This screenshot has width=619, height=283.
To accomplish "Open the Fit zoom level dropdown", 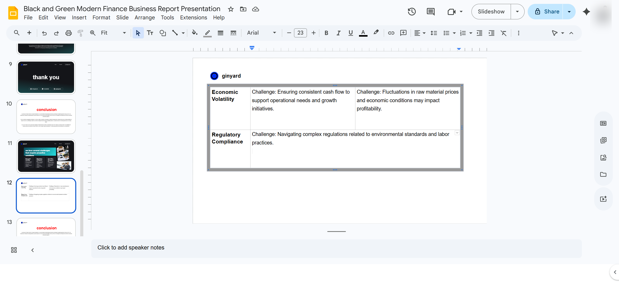I will [113, 33].
